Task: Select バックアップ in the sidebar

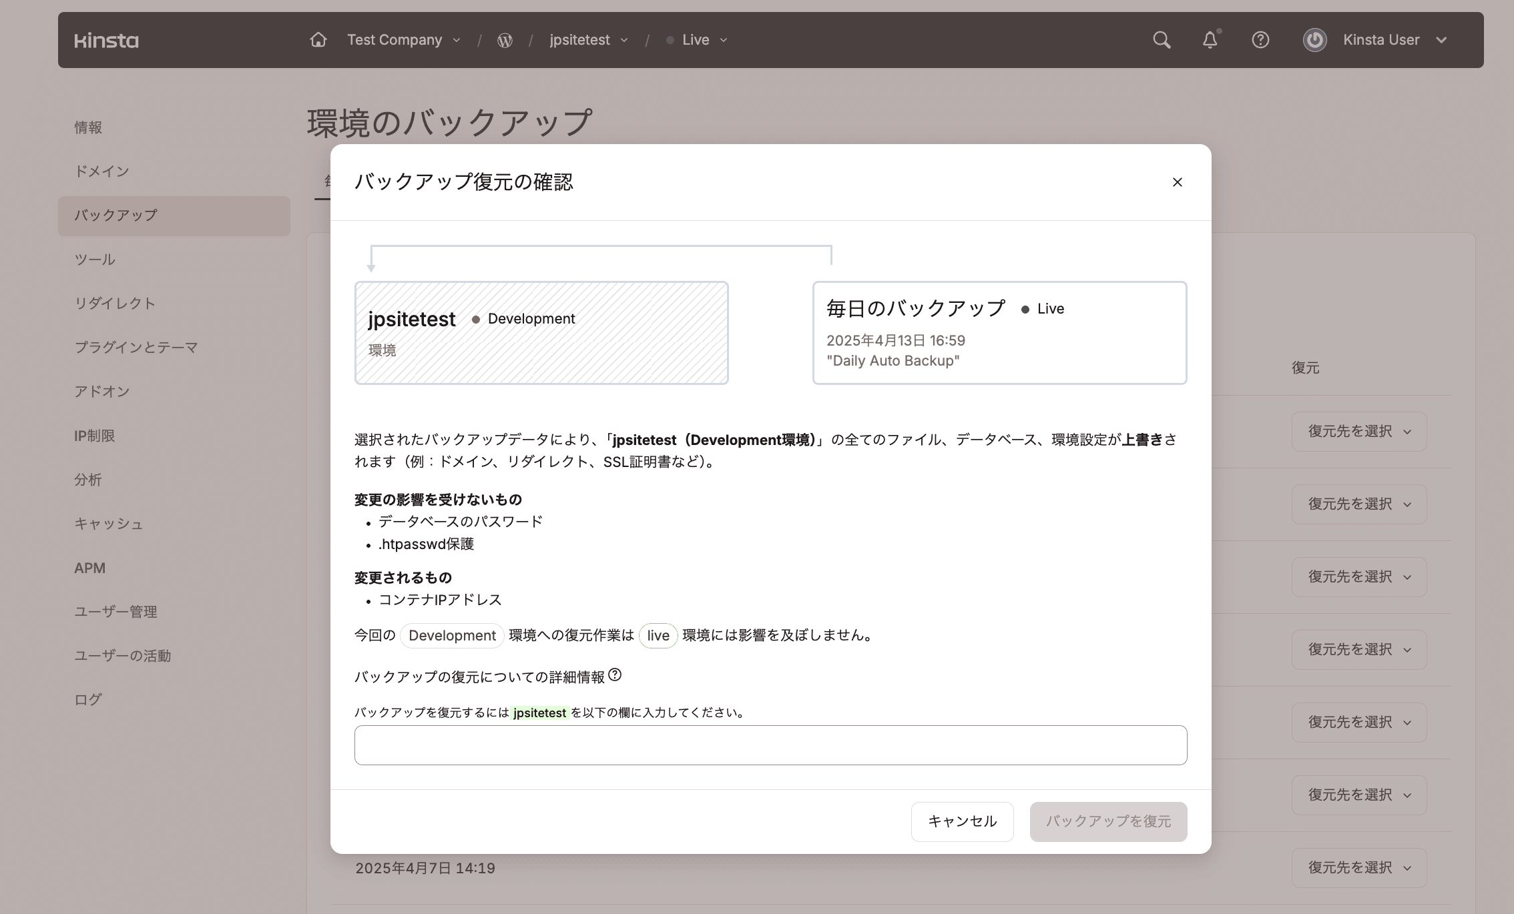Action: coord(115,215)
